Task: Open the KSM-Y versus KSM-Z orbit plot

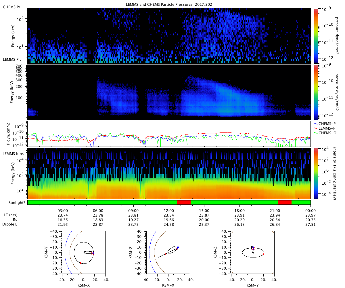Action: click(x=253, y=252)
